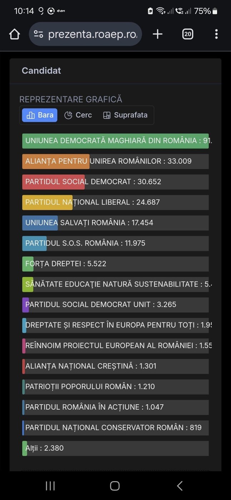Tap the Partidul Național Liberal bar
Image resolution: width=231 pixels, height=500 pixels.
(x=47, y=202)
